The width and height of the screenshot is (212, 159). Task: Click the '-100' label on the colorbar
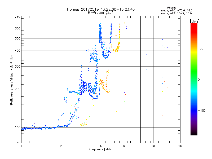(202, 111)
